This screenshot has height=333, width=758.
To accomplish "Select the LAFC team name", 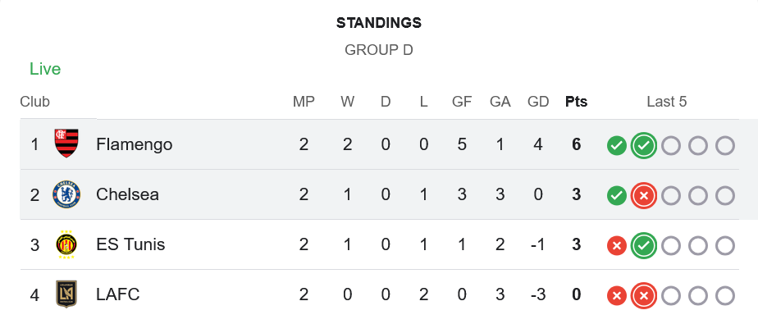I will pos(118,294).
